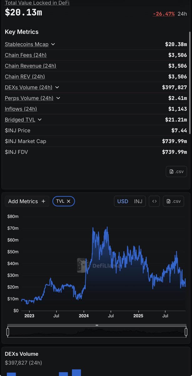Click the $INJ Market Cap label
The height and width of the screenshot is (376, 192).
click(25, 141)
